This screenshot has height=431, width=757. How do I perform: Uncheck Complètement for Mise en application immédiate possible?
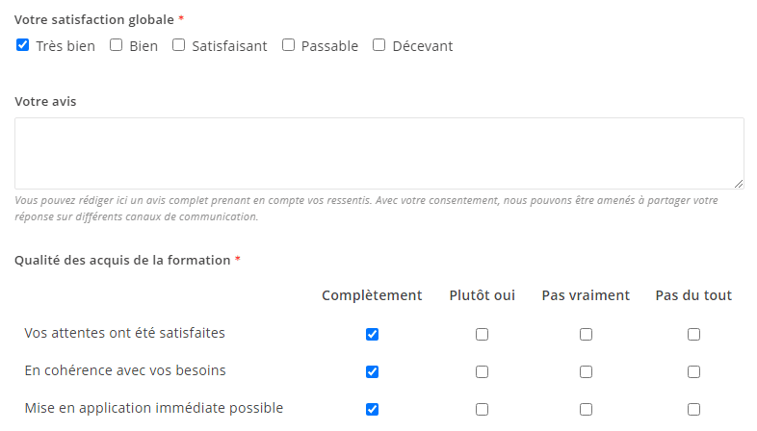[372, 409]
